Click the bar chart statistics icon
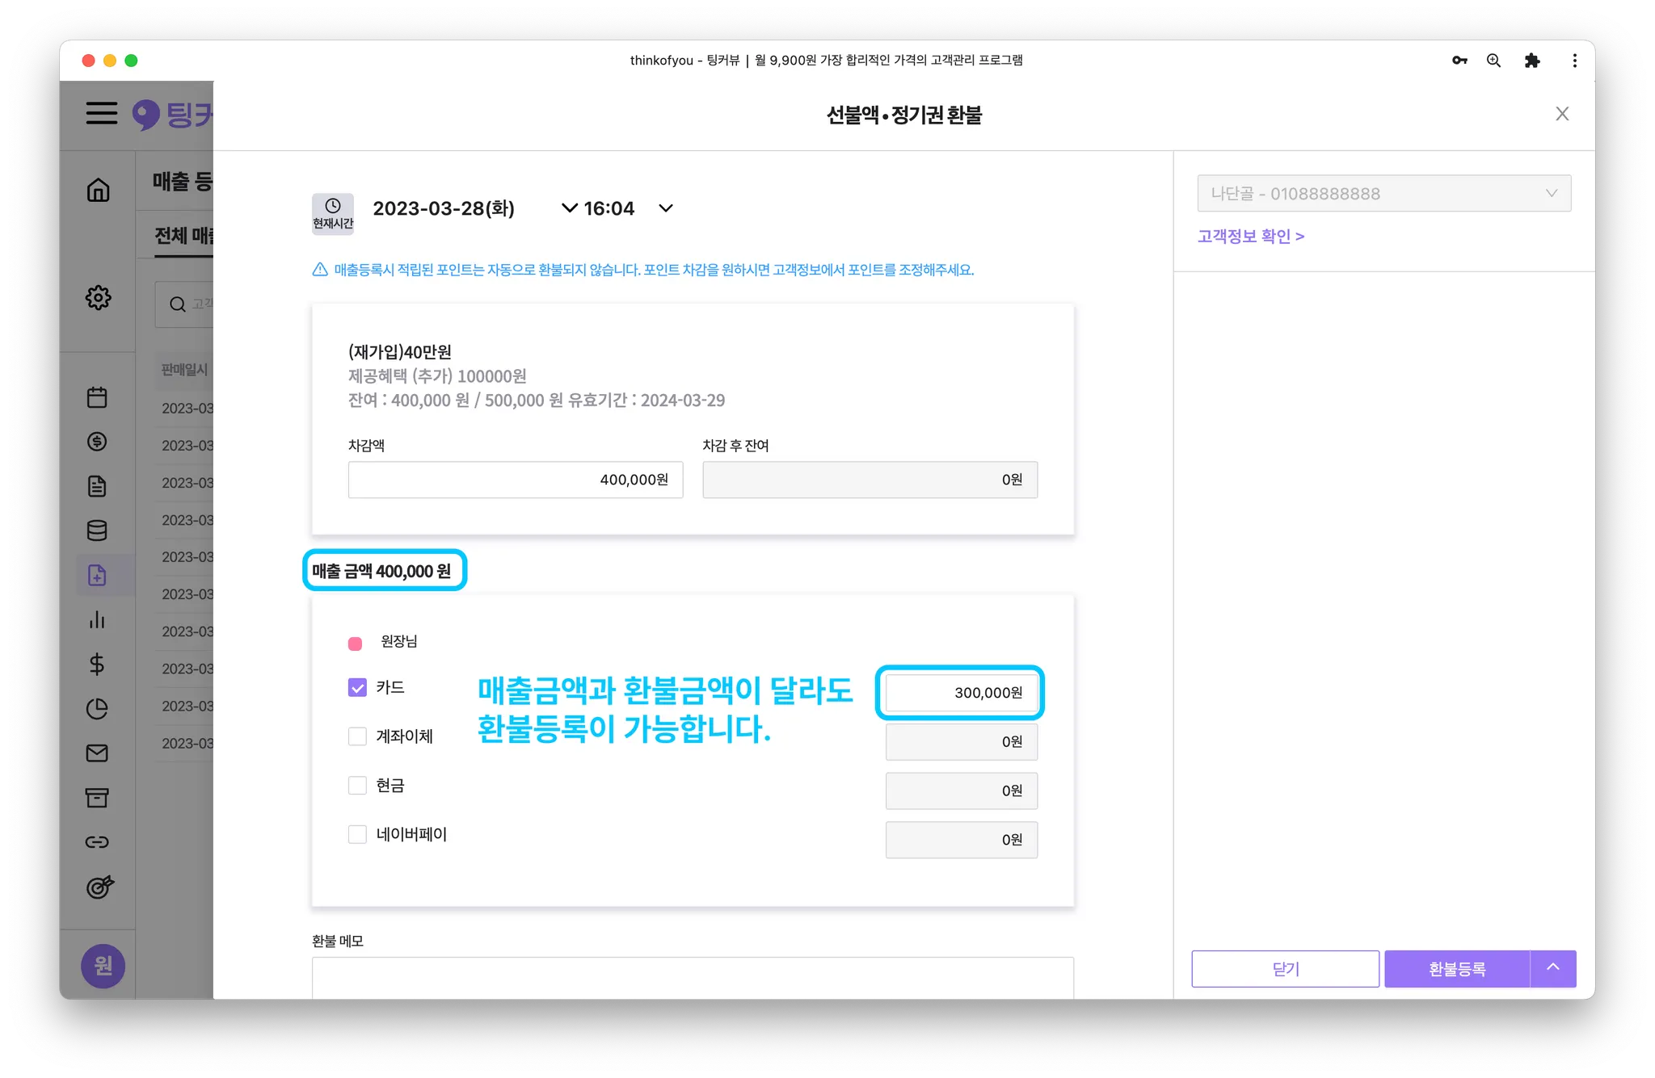This screenshot has width=1655, height=1078. 97,619
